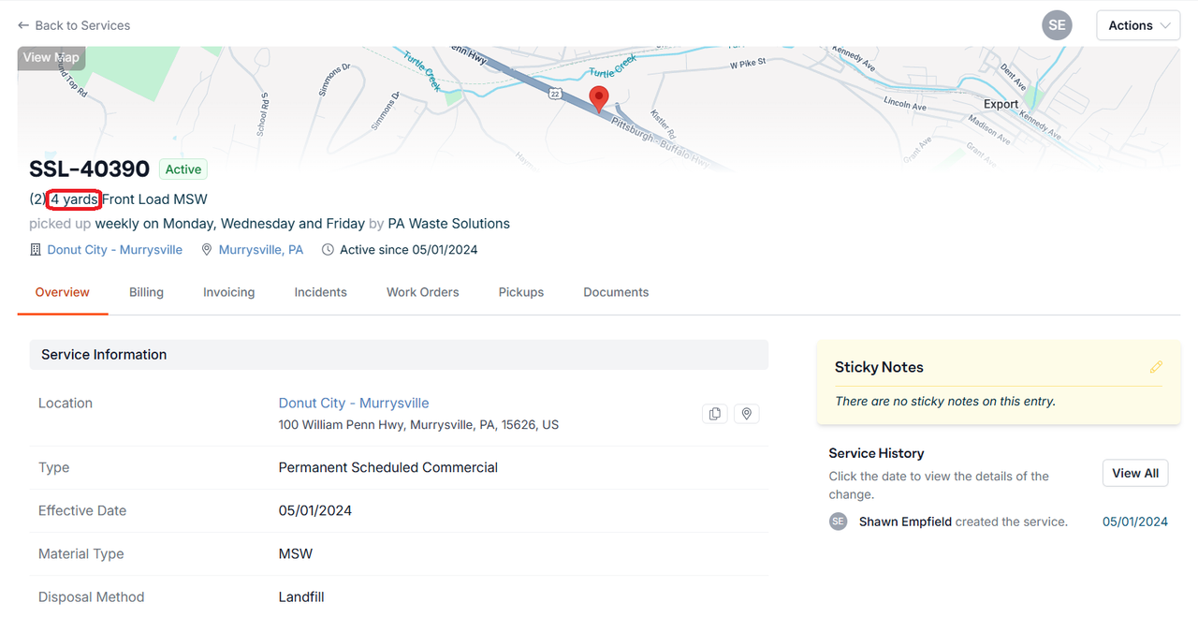This screenshot has width=1198, height=617.
Task: Select the Work Orders tab
Action: pos(423,292)
